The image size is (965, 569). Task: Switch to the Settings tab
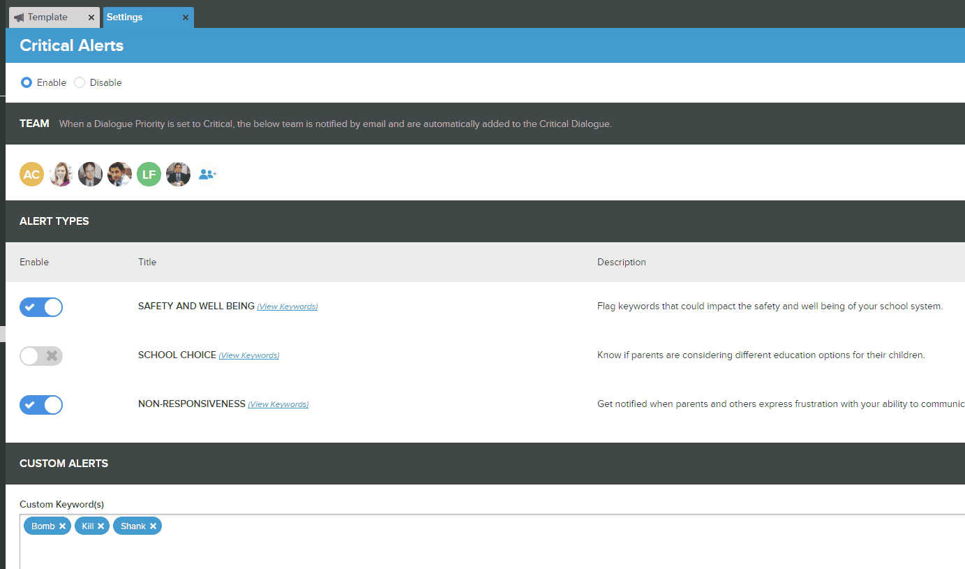125,17
